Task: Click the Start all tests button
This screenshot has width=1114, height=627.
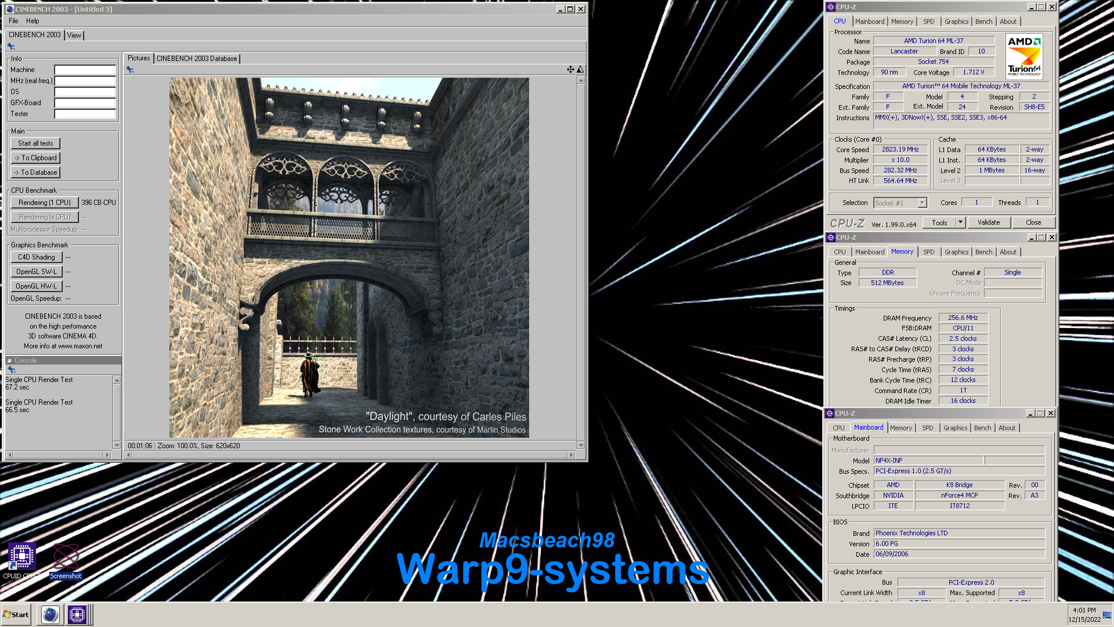Action: (35, 143)
